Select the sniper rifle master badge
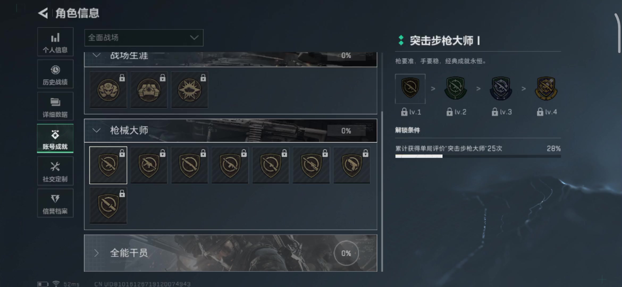This screenshot has height=287, width=622. pos(311,165)
